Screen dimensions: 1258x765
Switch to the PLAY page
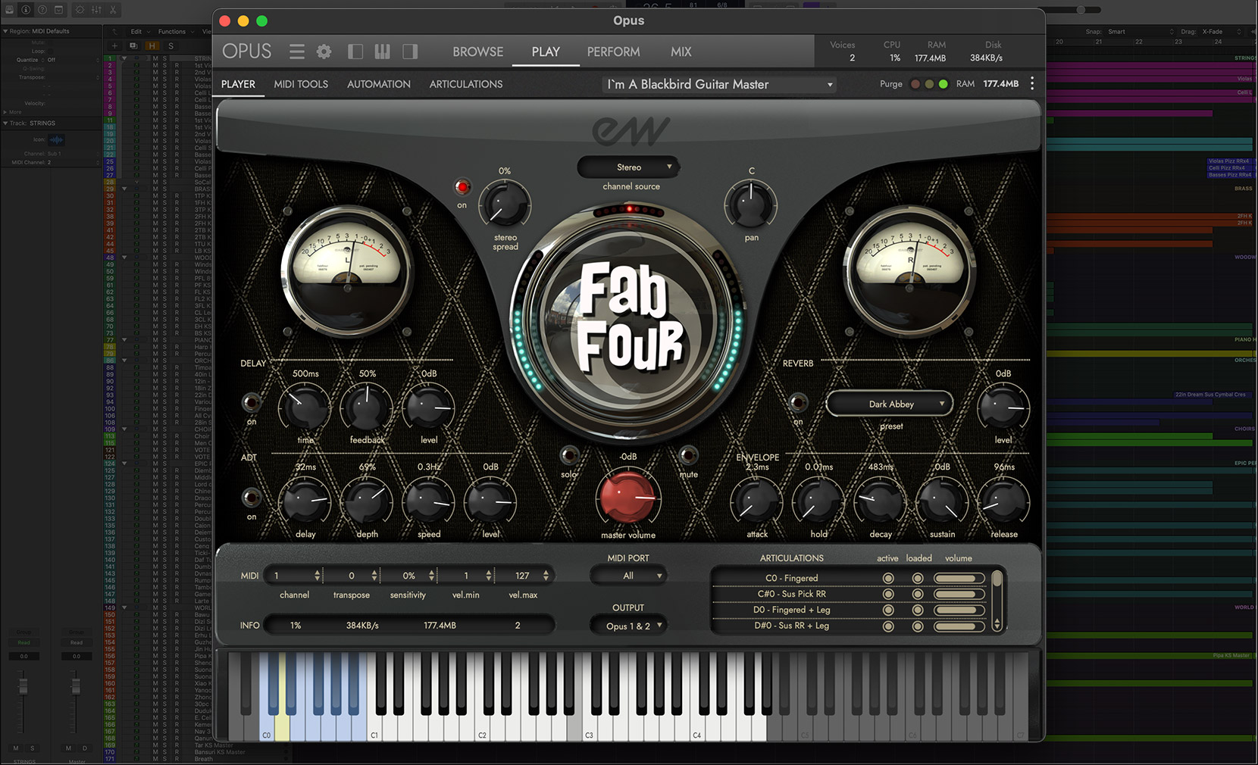tap(546, 52)
